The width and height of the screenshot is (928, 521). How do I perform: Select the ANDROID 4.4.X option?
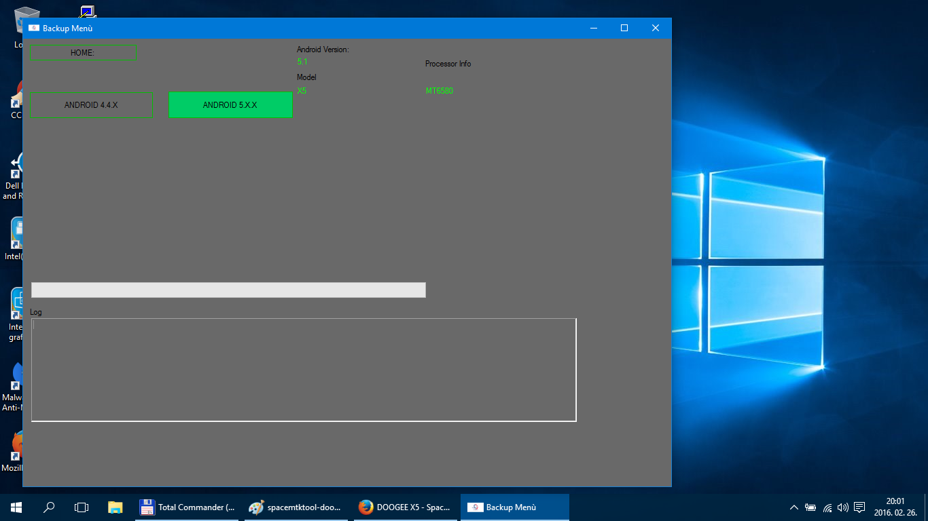[x=91, y=105]
